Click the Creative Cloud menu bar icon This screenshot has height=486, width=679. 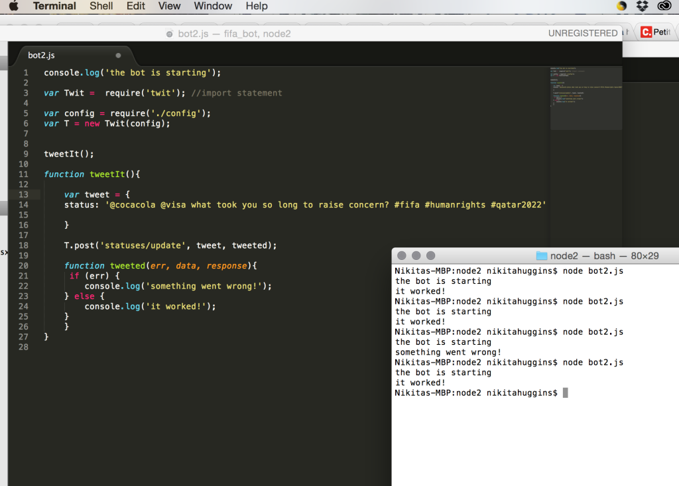(x=664, y=5)
